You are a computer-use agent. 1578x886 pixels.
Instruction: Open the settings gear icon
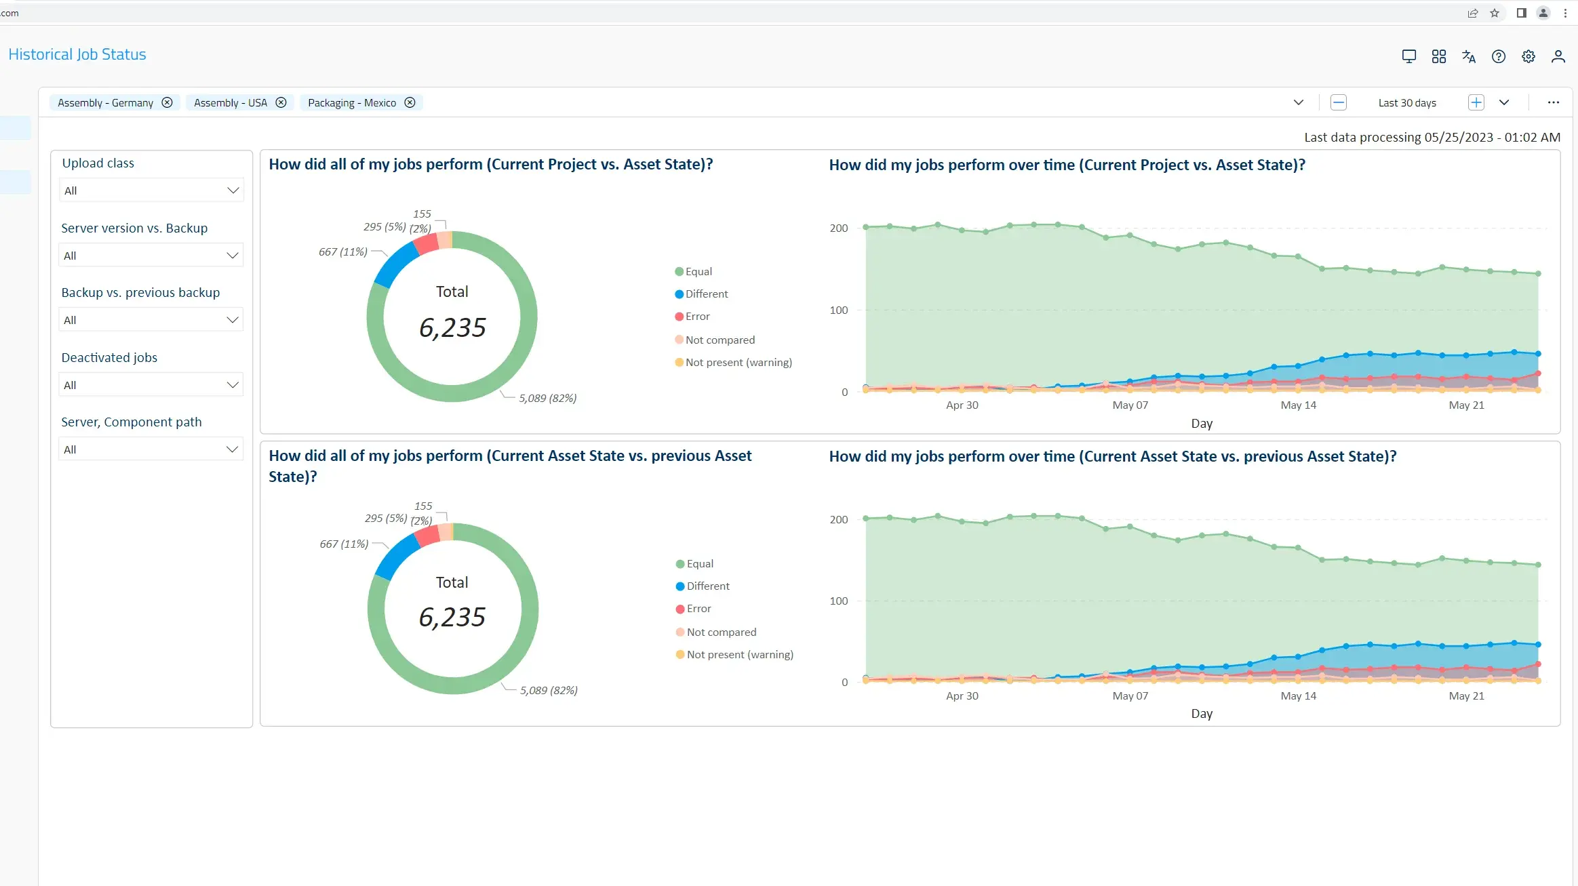(x=1528, y=56)
